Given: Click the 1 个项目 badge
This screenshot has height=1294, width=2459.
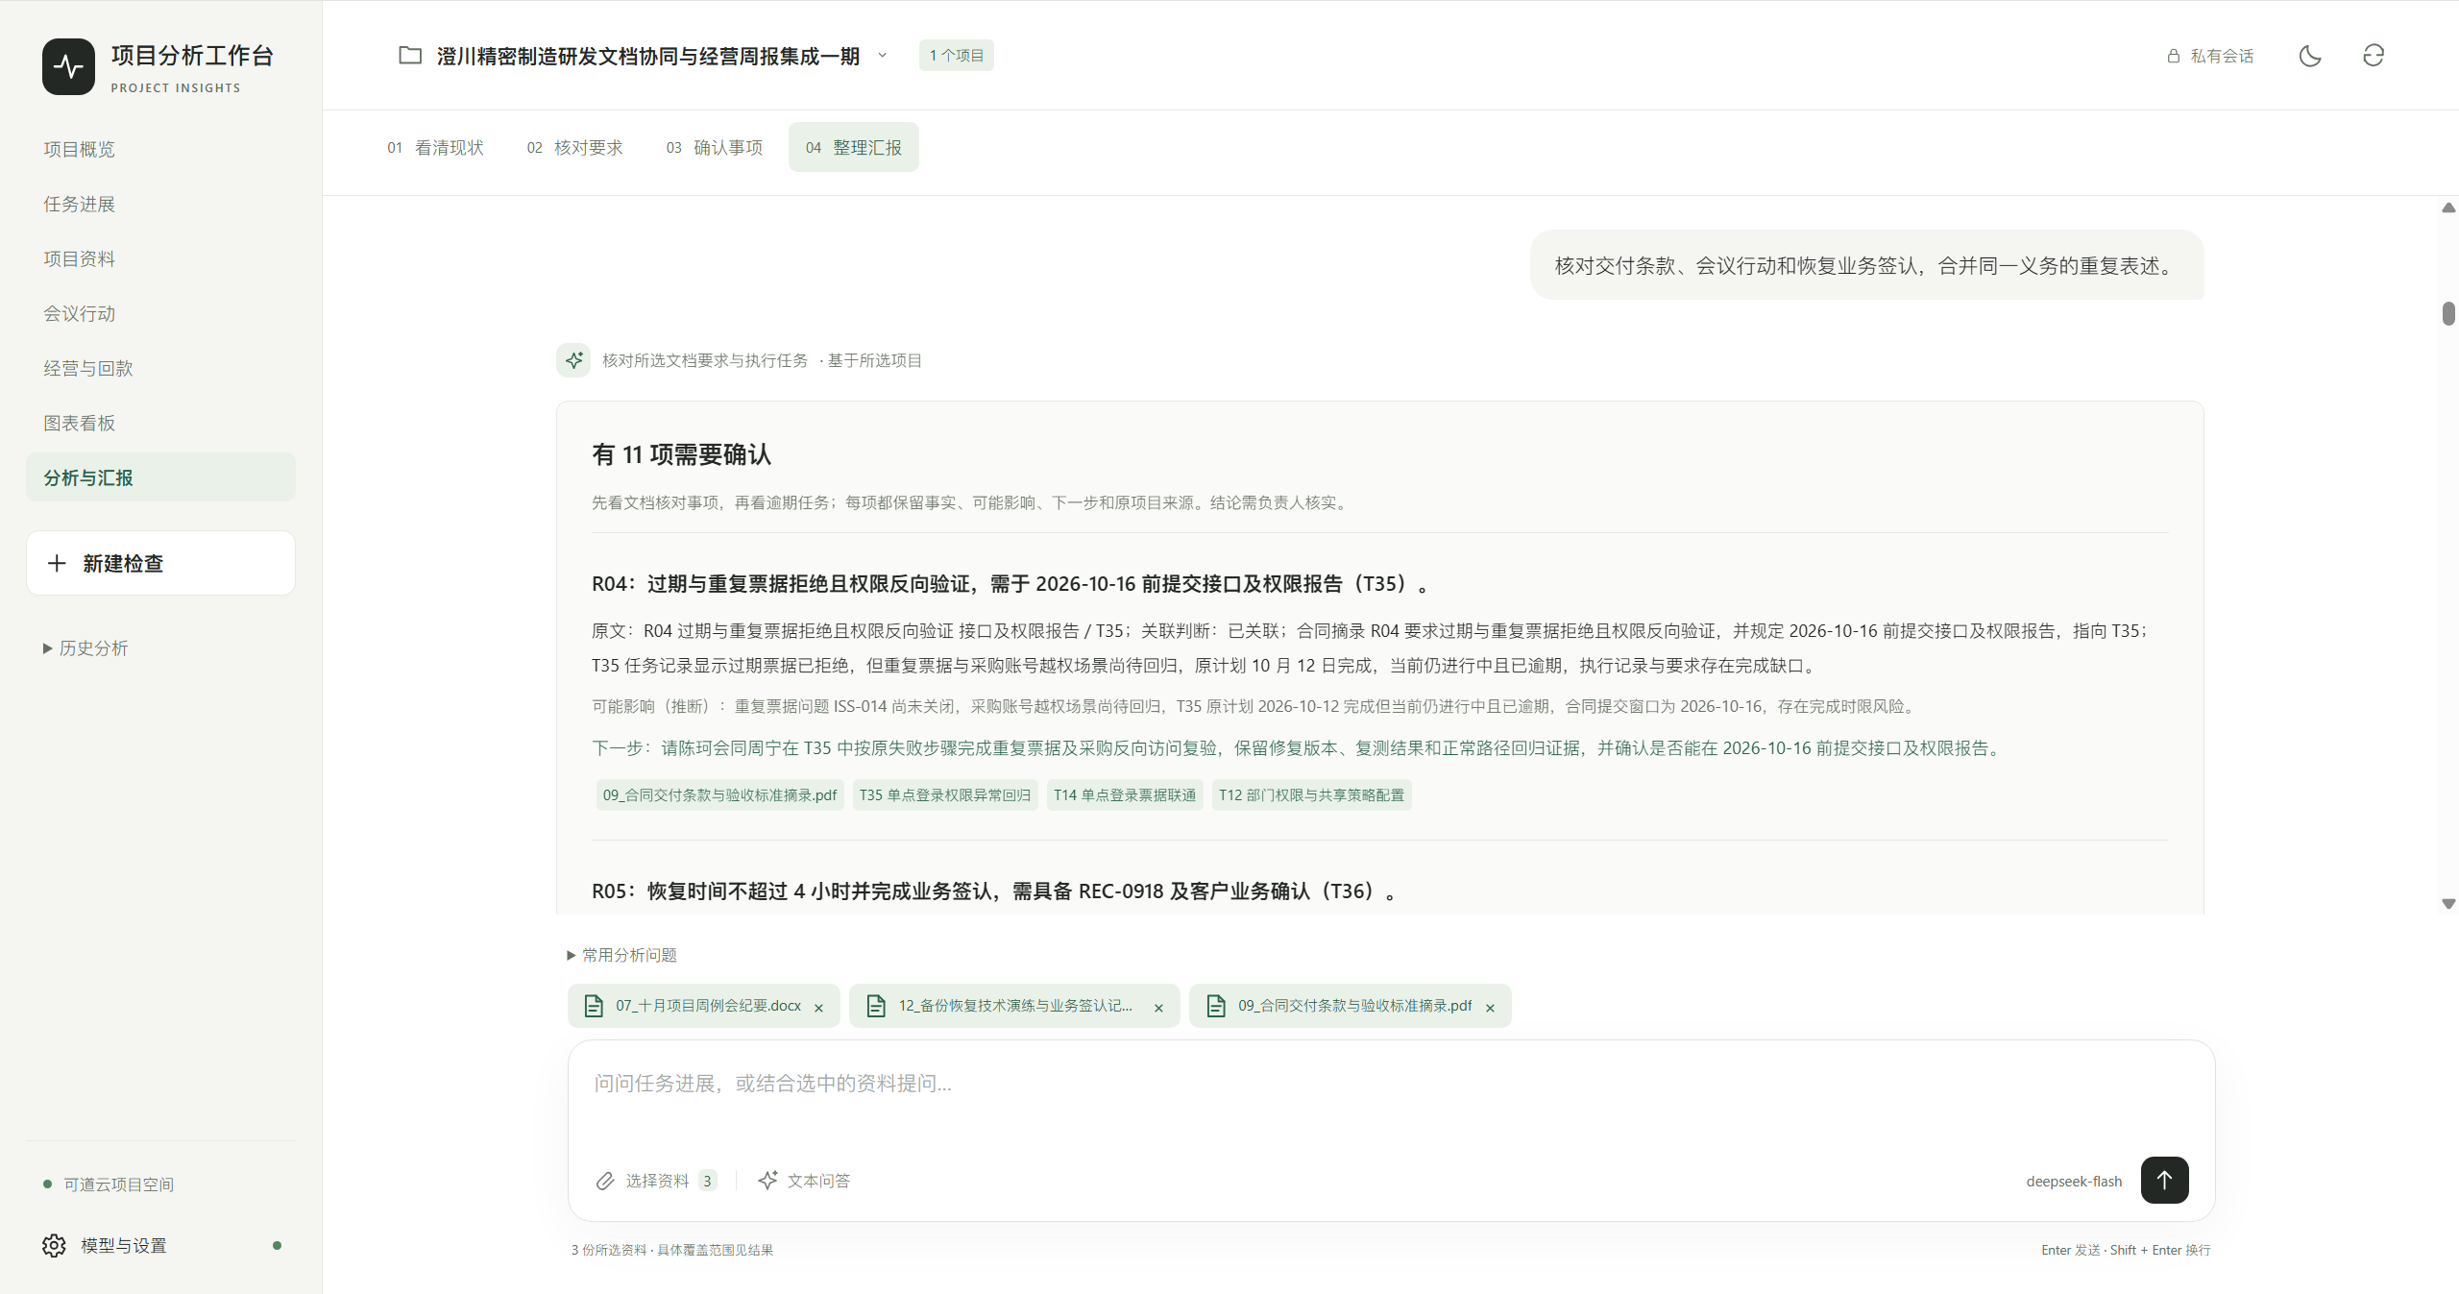Looking at the screenshot, I should pos(957,56).
